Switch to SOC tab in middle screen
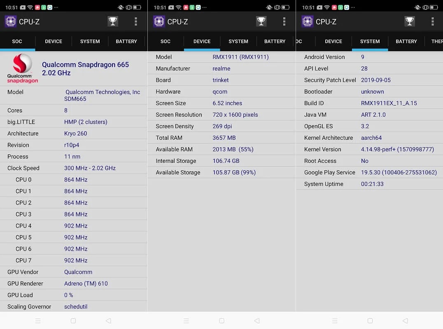This screenshot has height=329, width=443. [166, 41]
